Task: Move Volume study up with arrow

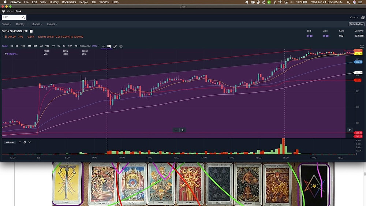Action: click(20, 142)
